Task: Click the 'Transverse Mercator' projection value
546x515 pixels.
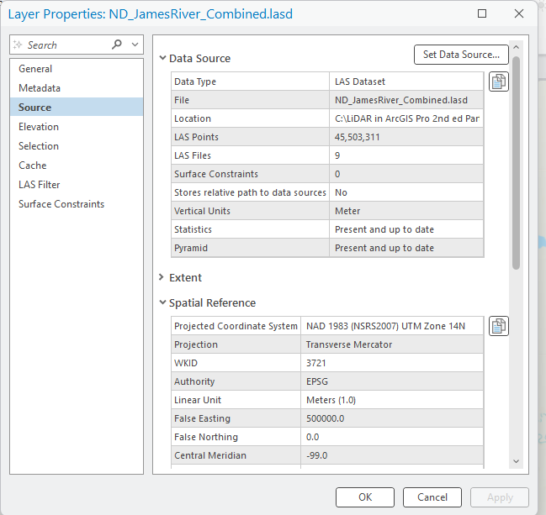Action: [x=392, y=344]
